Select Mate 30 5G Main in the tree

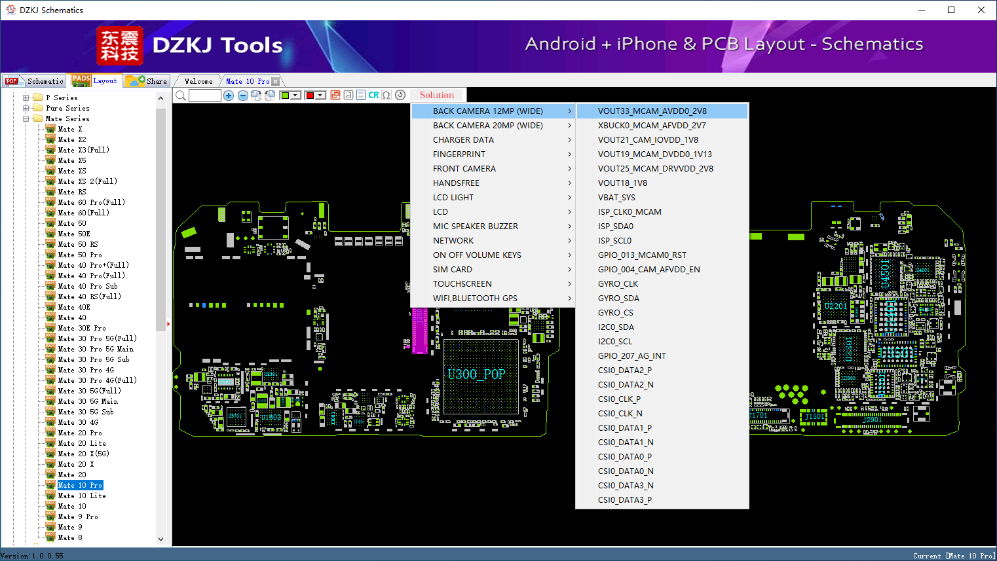pyautogui.click(x=88, y=401)
